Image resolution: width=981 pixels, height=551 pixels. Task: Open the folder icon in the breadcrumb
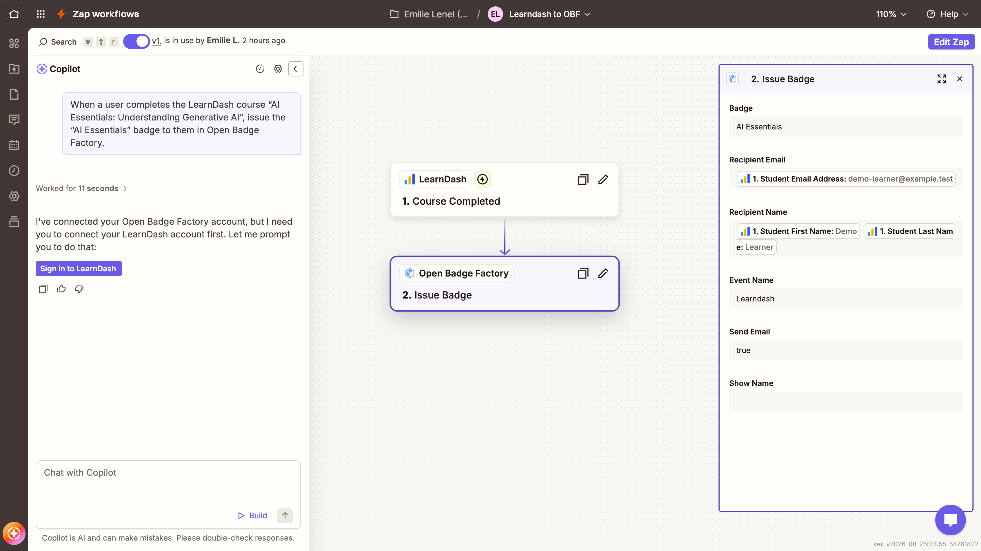click(x=394, y=14)
